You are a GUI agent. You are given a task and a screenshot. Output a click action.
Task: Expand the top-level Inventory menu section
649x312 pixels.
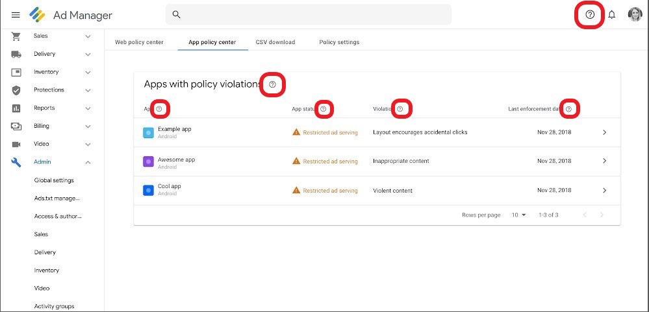tap(88, 72)
